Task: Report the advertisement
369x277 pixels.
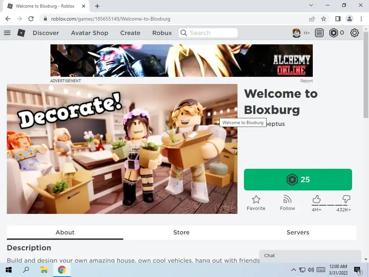Action: point(306,81)
